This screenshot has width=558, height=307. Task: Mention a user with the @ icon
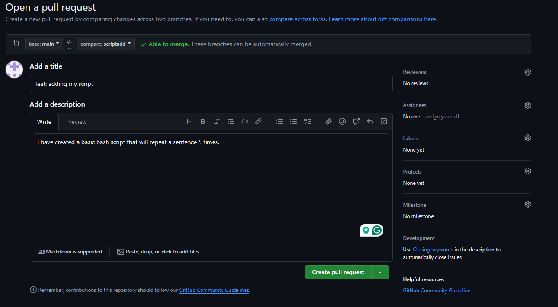pyautogui.click(x=342, y=122)
